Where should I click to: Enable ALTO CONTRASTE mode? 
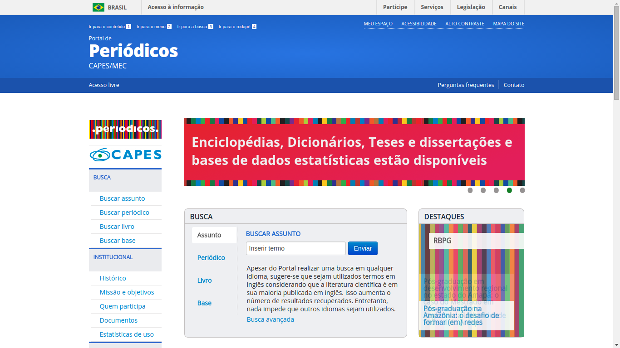coord(465,24)
